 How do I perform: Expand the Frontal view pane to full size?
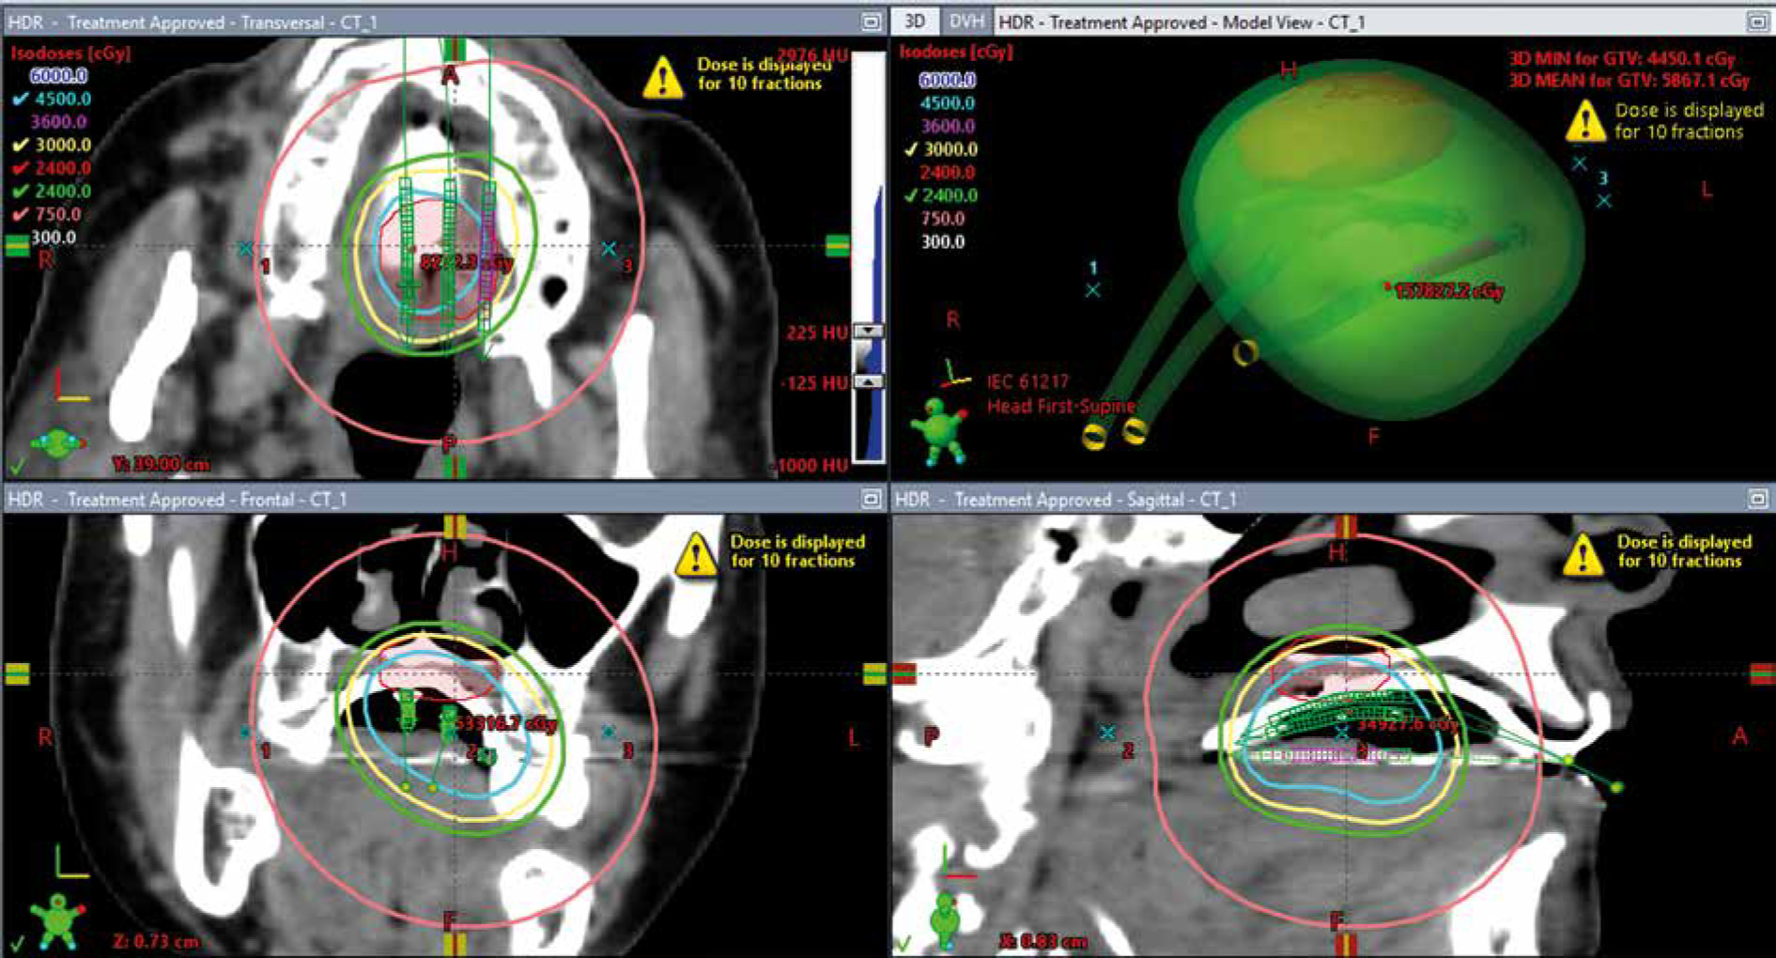[x=871, y=499]
